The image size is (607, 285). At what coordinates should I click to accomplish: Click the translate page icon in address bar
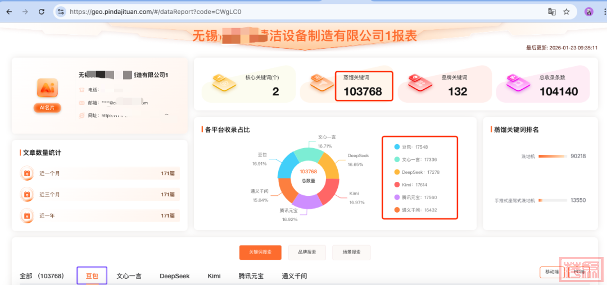[552, 11]
